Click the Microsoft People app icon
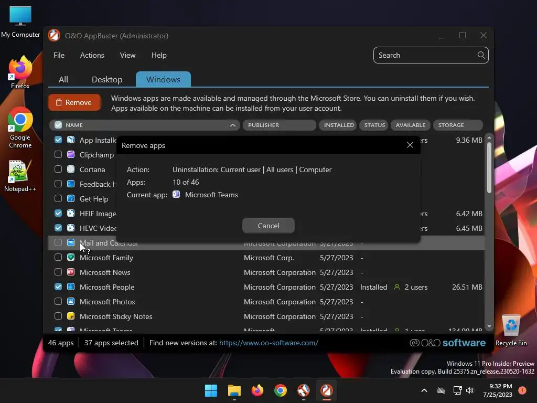The height and width of the screenshot is (403, 537). [x=71, y=287]
